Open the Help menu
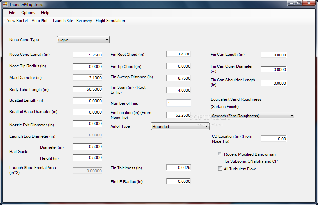Viewport: 318px width, 205px height. pyautogui.click(x=45, y=13)
